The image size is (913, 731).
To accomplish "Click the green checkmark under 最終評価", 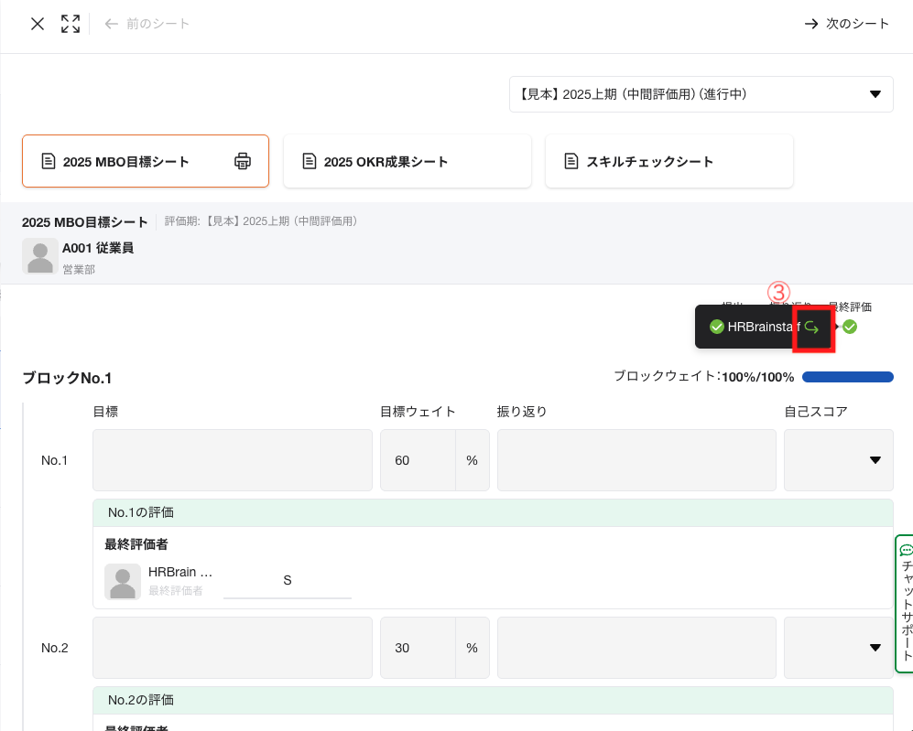I will pos(850,327).
